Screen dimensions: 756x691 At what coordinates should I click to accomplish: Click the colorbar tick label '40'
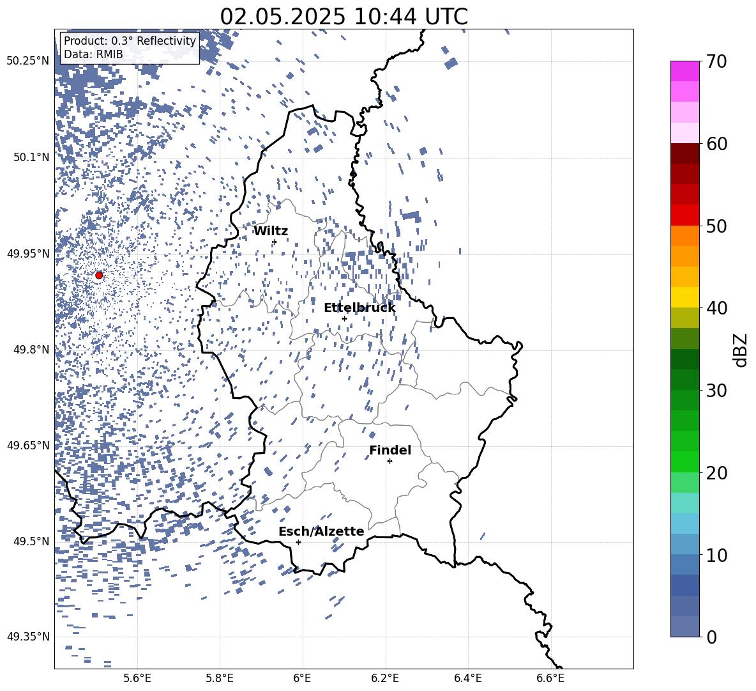tap(716, 308)
